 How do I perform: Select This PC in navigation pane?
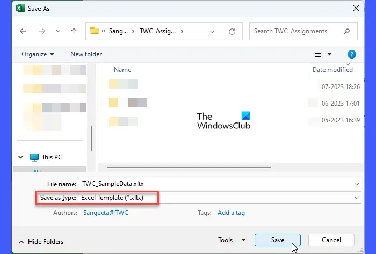pyautogui.click(x=52, y=157)
